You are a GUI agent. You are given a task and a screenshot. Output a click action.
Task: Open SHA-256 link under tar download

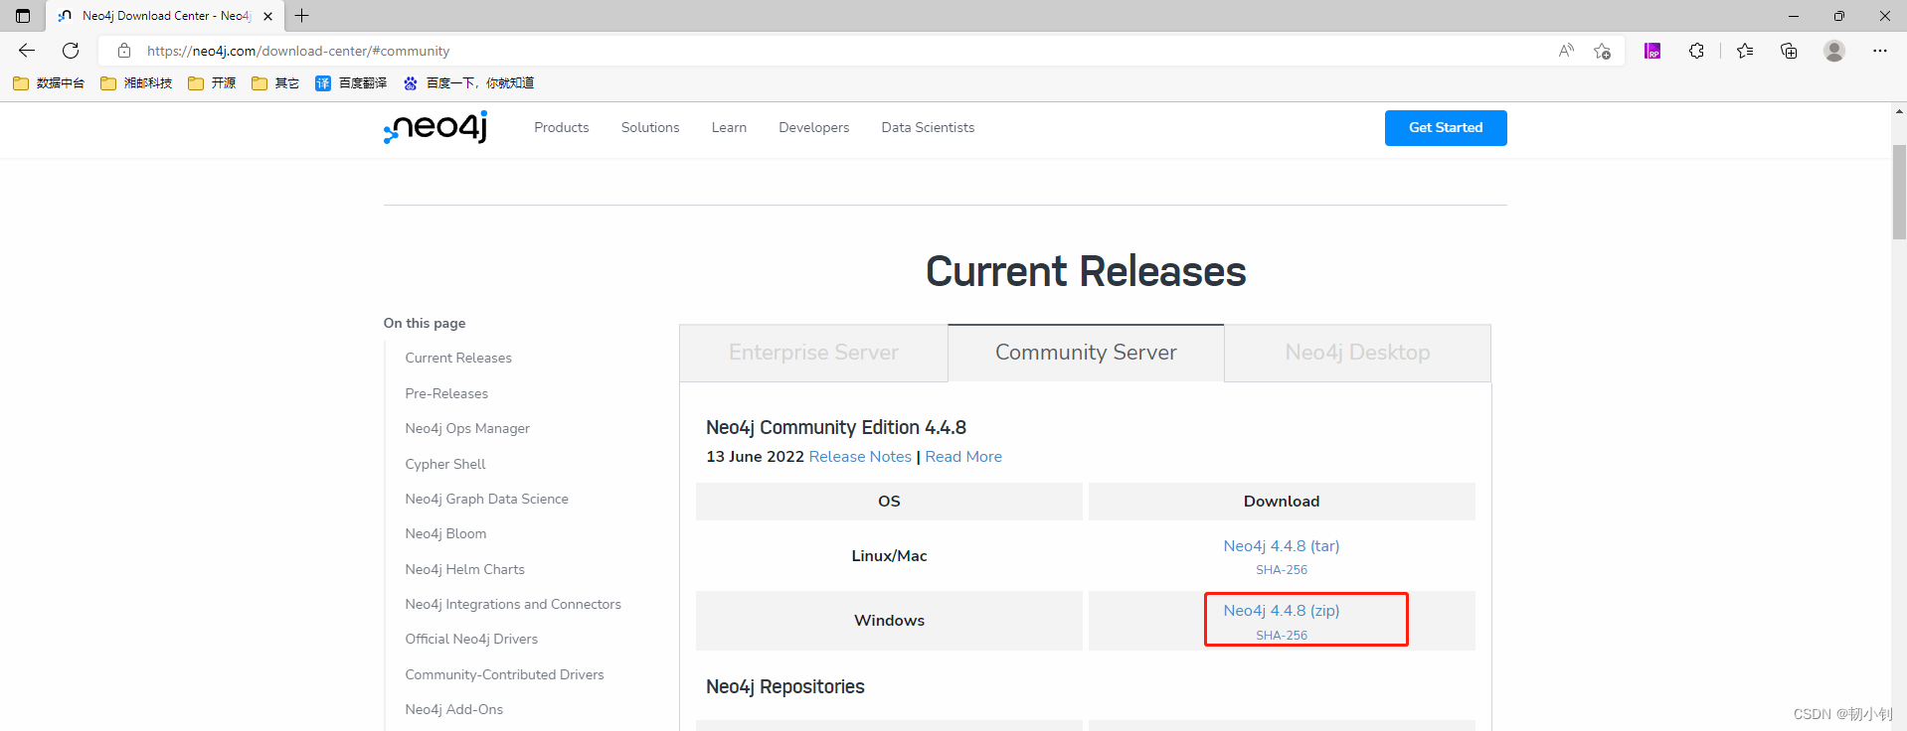1282,570
